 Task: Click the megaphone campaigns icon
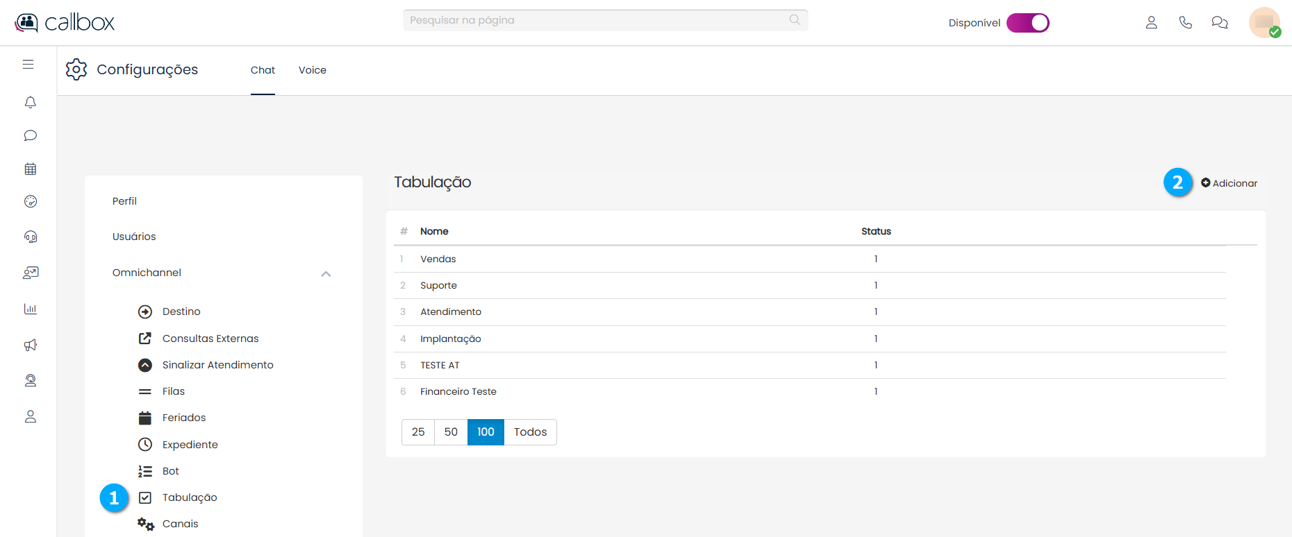click(30, 345)
